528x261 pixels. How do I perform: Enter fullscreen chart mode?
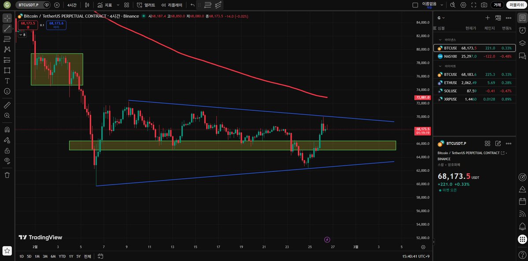tap(474, 5)
